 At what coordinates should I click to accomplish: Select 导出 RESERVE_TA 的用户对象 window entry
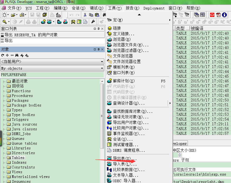coord(52,35)
